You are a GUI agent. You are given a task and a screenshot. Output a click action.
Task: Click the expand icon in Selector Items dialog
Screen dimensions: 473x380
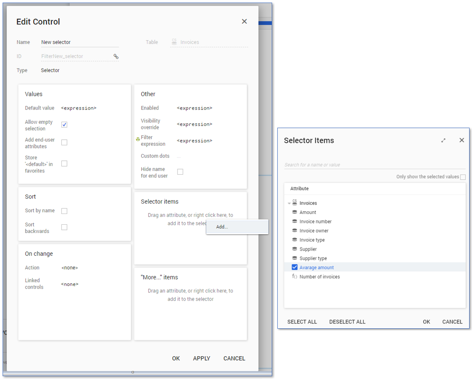(x=443, y=140)
